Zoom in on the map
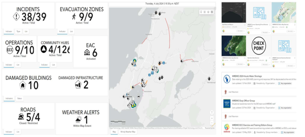Screen dimensions: 305x137 (x=212, y=118)
